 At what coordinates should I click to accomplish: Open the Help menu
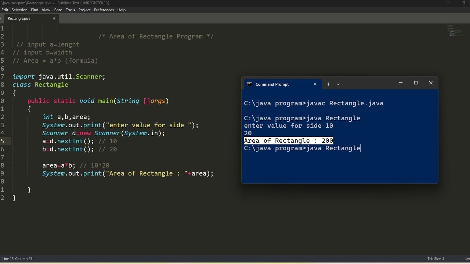[x=122, y=10]
